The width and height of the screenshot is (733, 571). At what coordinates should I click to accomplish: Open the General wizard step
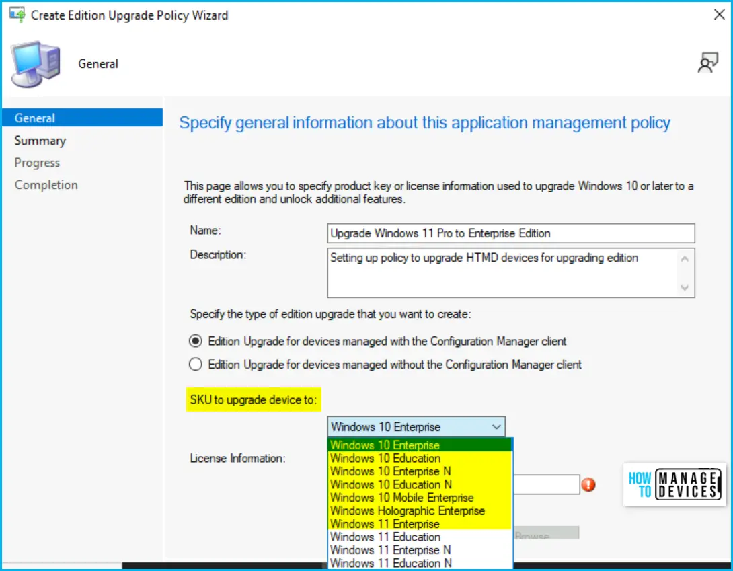[x=82, y=118]
